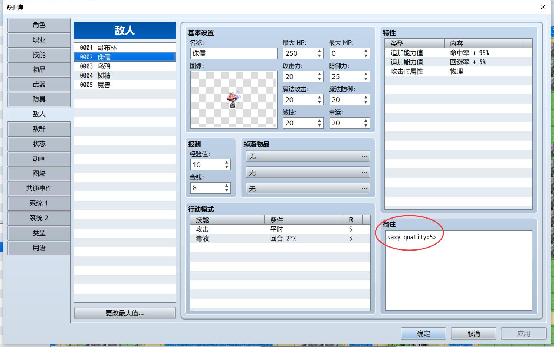Open the 系统 1 tab

[x=39, y=203]
